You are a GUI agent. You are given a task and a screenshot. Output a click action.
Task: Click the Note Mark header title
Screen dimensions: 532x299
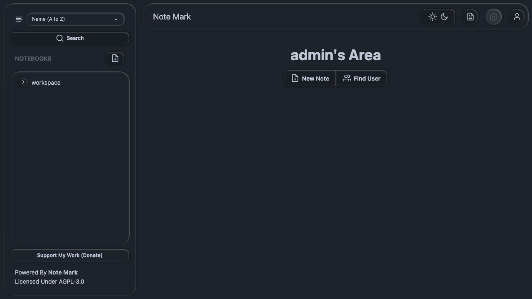172,17
